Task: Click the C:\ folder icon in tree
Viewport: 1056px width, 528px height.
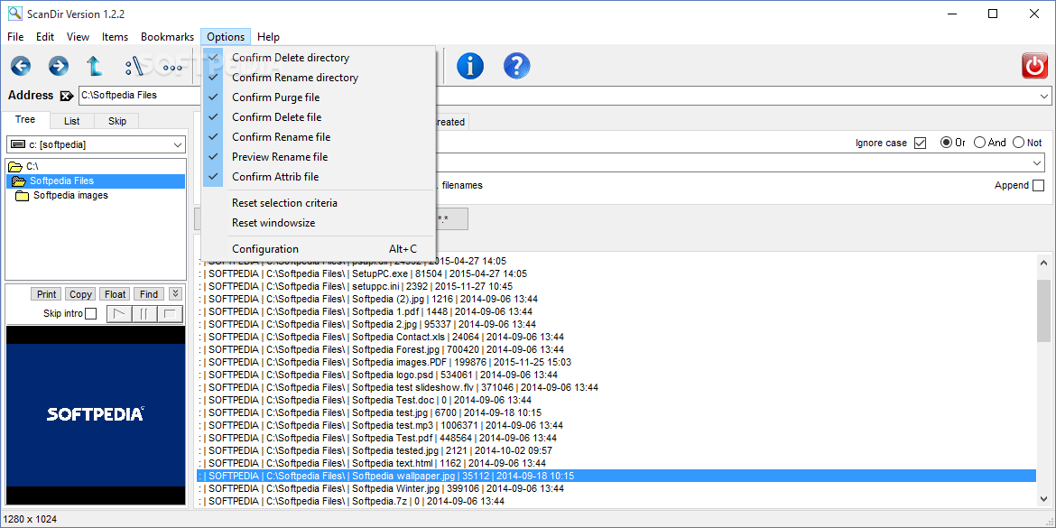Action: (15, 166)
